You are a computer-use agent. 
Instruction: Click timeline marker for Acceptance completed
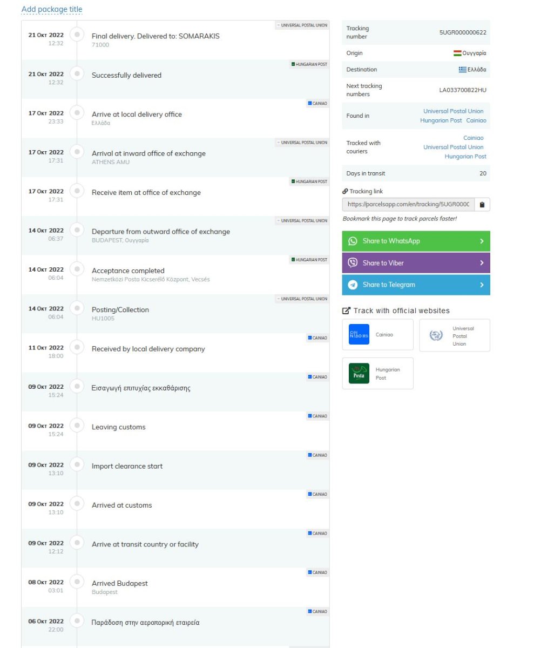[77, 269]
